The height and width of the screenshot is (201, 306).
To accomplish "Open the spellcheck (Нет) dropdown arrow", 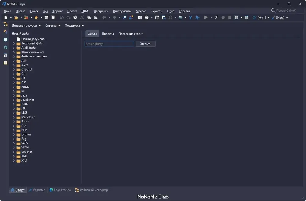I will pyautogui.click(x=269, y=17).
